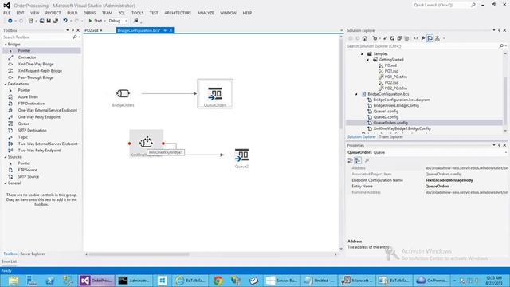Choose SFTP Source in Toolbox
This screenshot has width=510, height=287.
click(29, 176)
